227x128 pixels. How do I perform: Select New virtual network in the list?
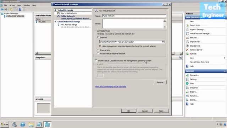68,13
